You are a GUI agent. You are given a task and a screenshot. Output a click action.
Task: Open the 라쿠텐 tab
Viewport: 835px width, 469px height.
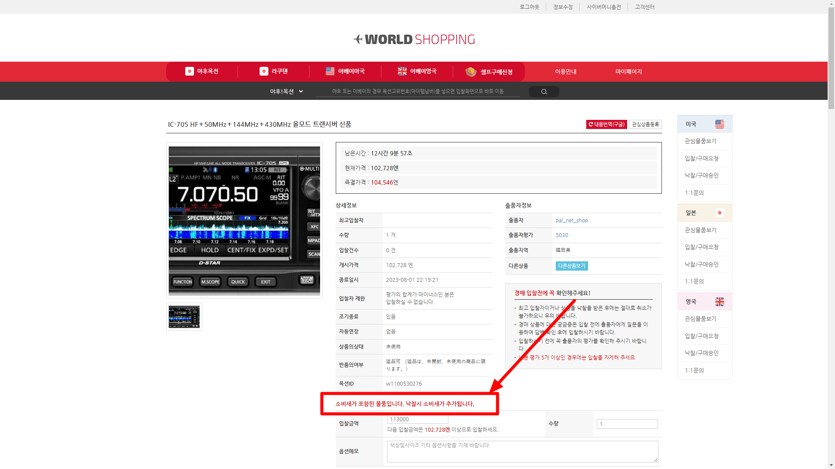click(274, 71)
